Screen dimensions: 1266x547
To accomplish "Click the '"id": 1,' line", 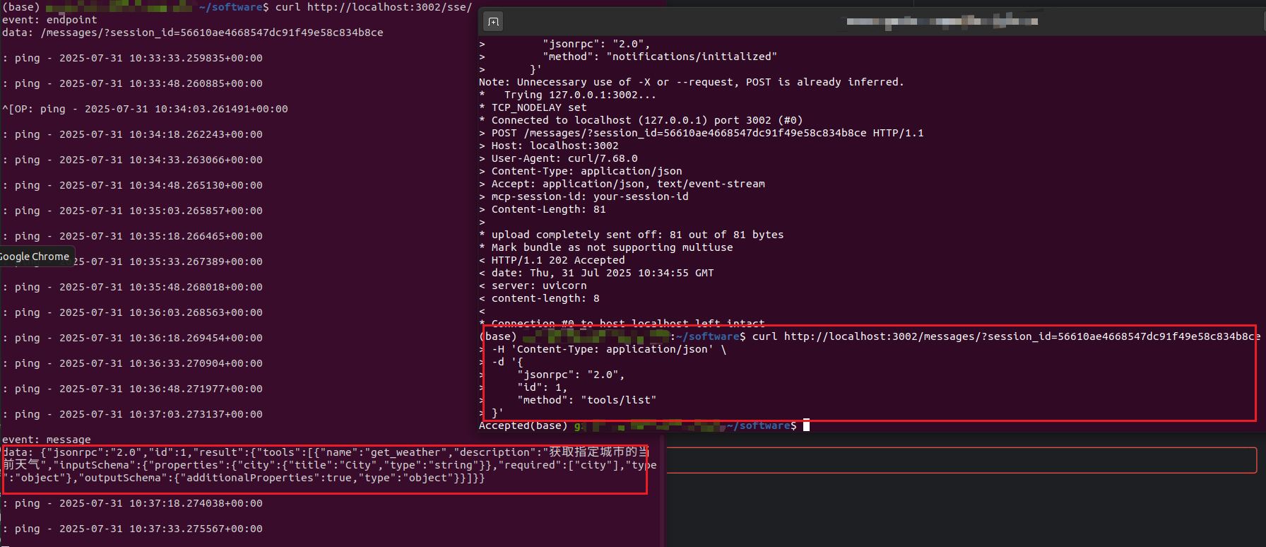I will [x=542, y=387].
